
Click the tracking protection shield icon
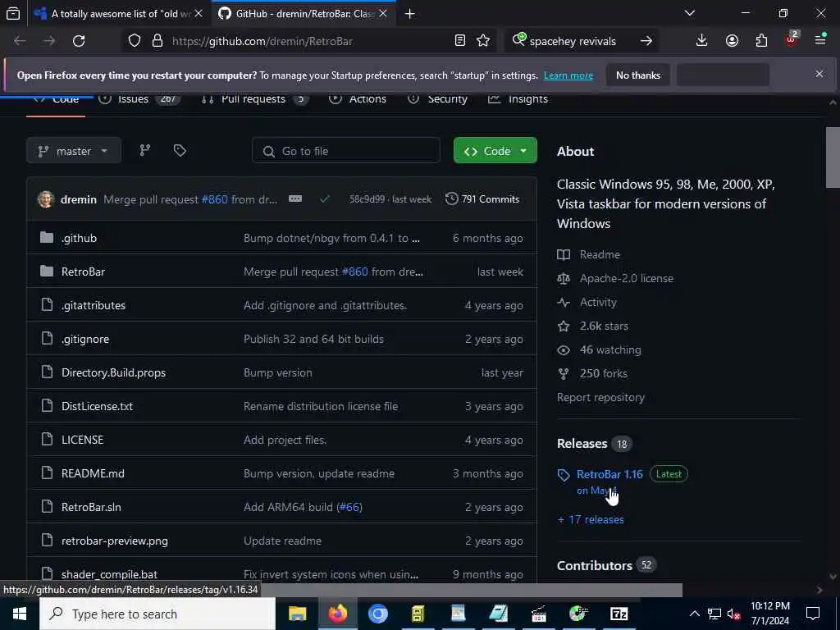tap(135, 41)
